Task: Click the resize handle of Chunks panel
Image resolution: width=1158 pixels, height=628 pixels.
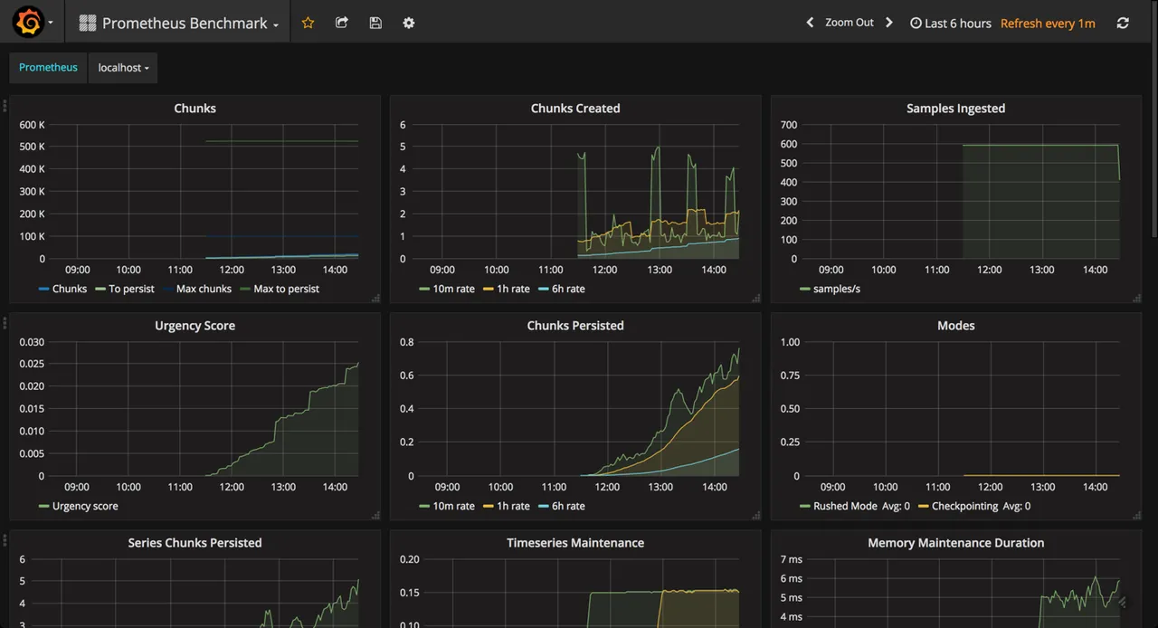Action: (x=375, y=298)
